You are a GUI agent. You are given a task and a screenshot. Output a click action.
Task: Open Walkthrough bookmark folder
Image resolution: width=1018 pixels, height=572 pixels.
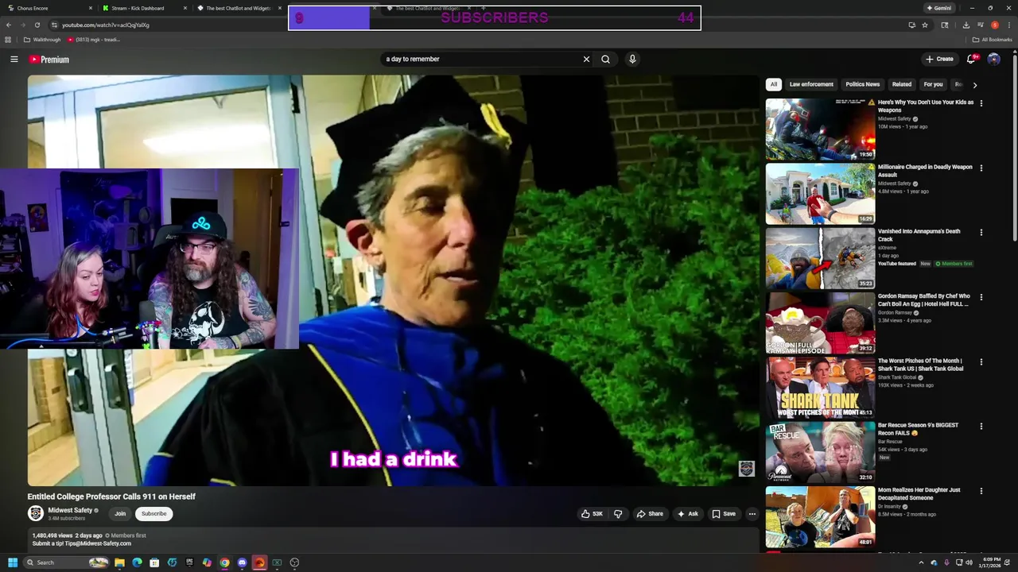[x=42, y=40]
